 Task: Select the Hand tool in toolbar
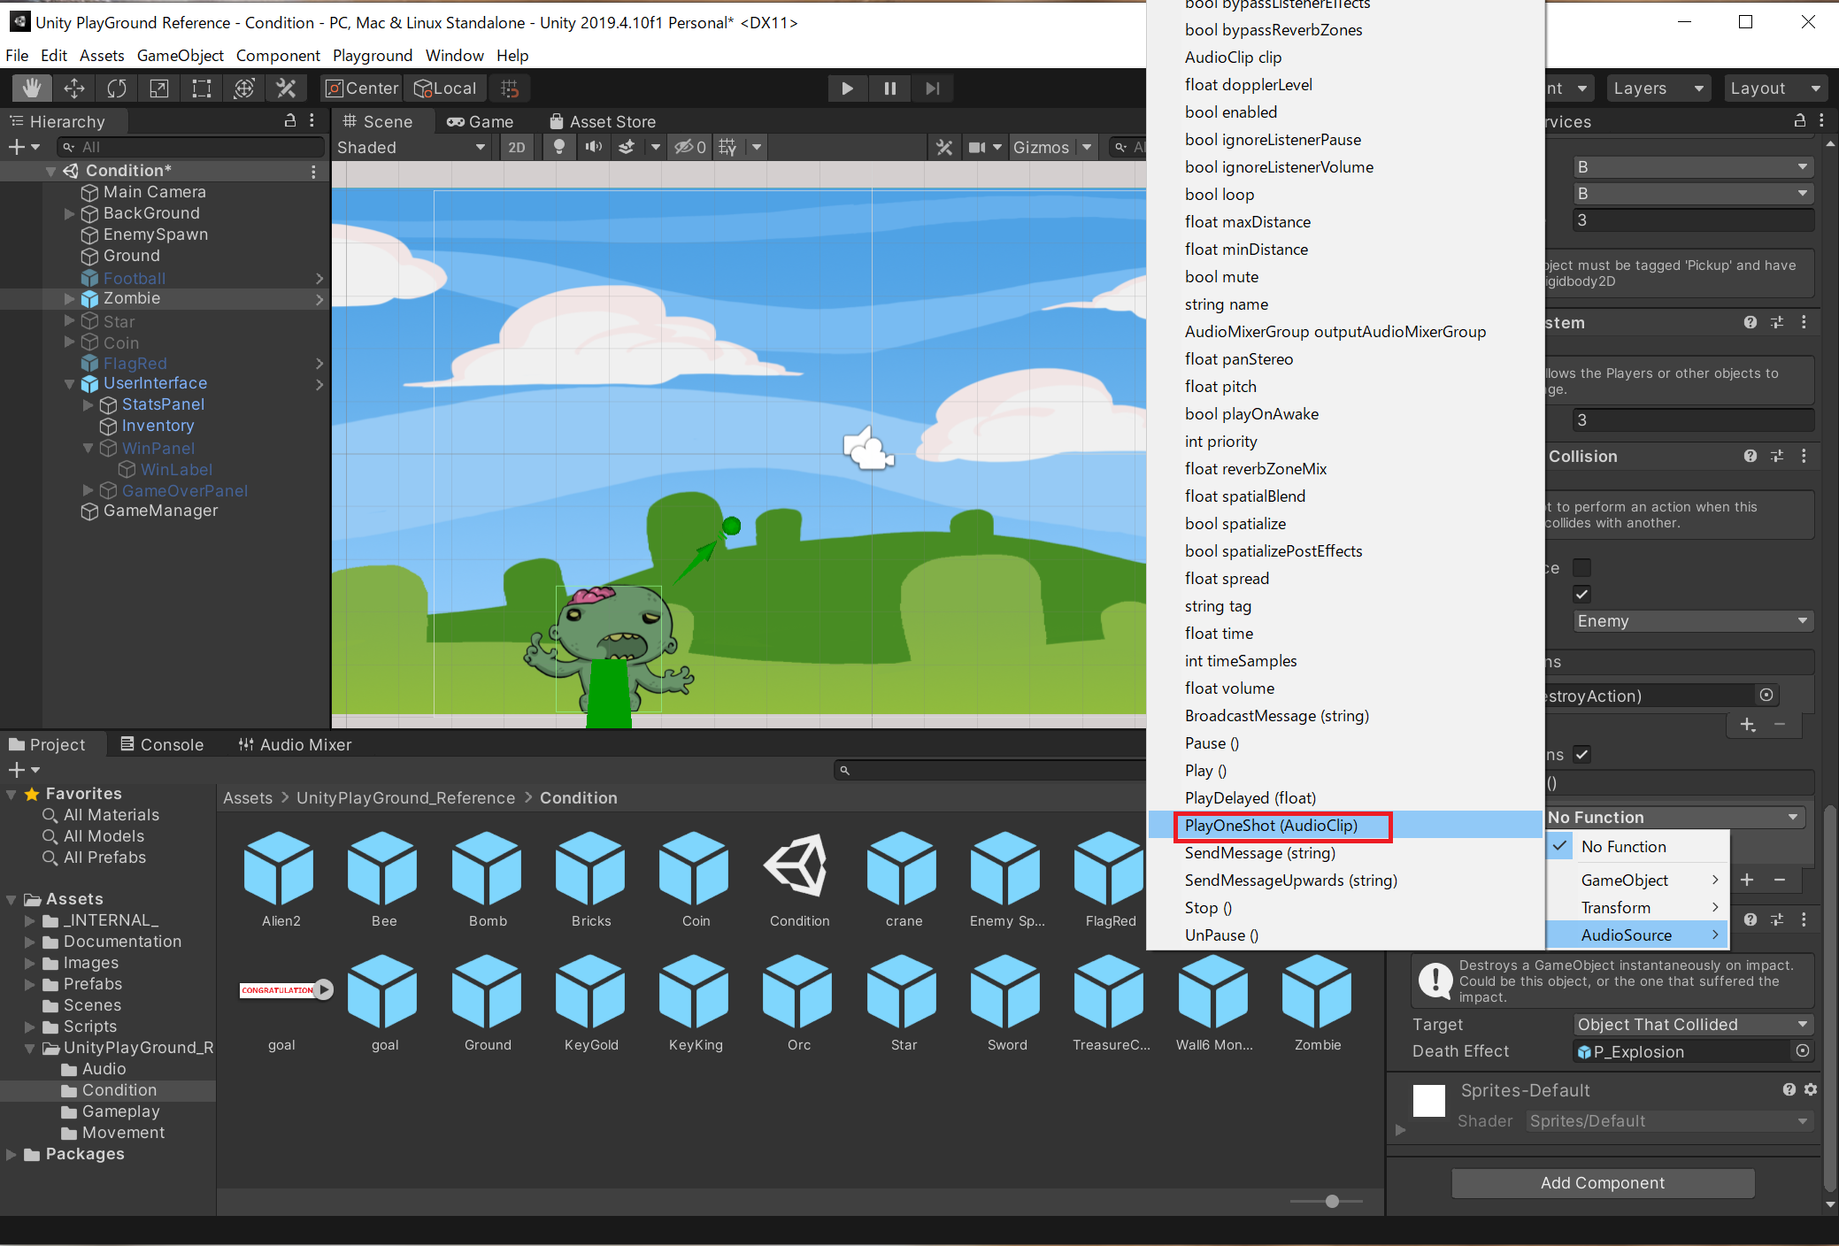coord(32,88)
